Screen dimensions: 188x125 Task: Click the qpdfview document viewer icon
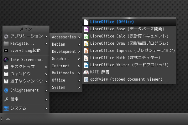tap(86, 79)
